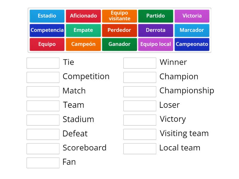The image size is (239, 179).
Task: Click the Equipo word tile
Action: (x=47, y=44)
